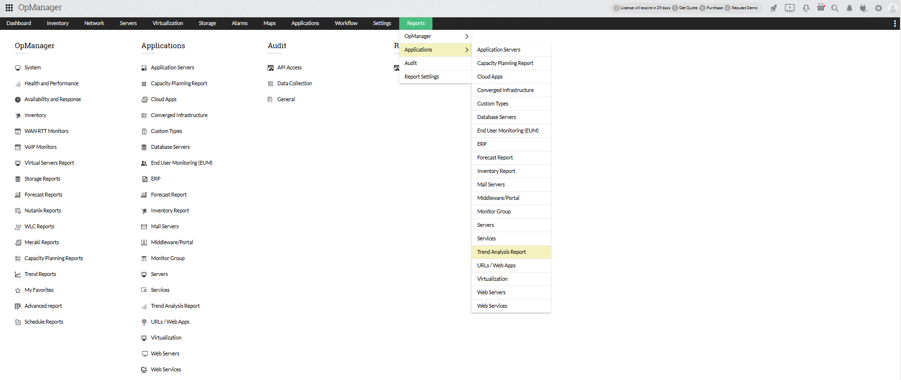Click the grid icon beside Capacity Planning Report link
This screenshot has width=901, height=380.
[144, 84]
